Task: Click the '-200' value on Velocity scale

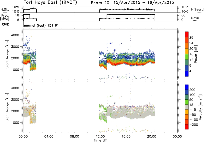Action: point(193,125)
